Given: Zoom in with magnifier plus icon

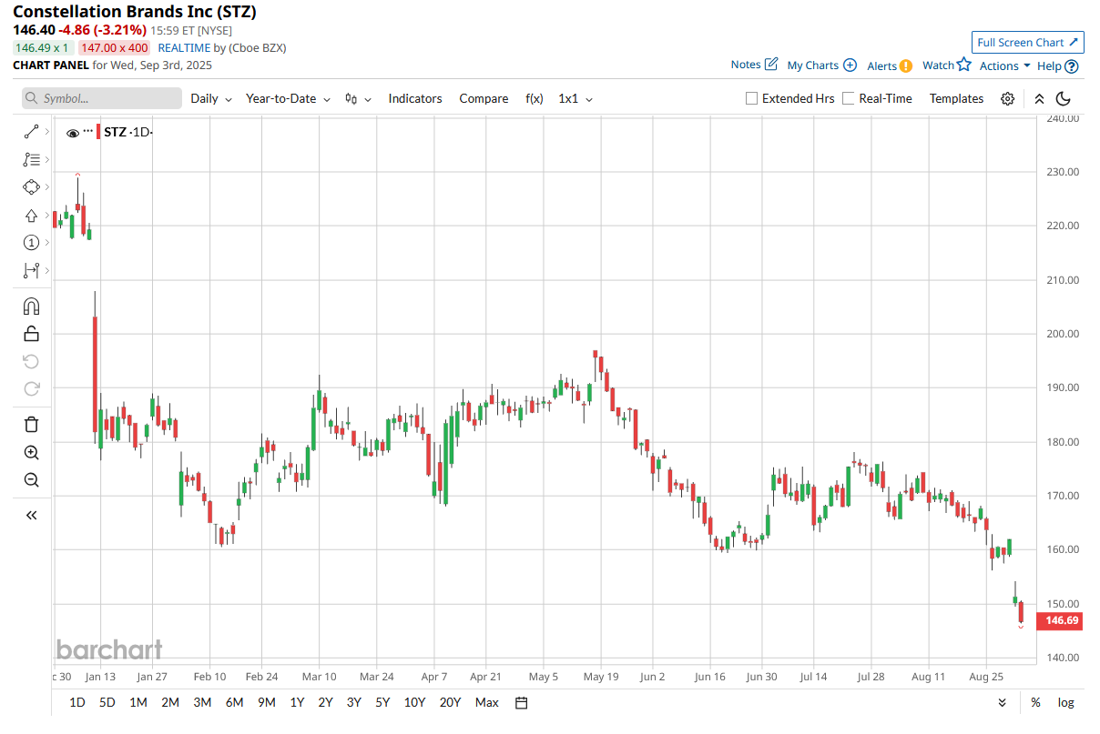Looking at the screenshot, I should [31, 452].
